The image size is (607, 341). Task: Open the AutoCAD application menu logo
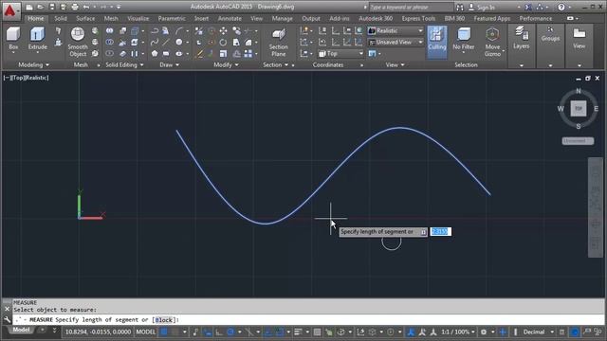coord(10,10)
